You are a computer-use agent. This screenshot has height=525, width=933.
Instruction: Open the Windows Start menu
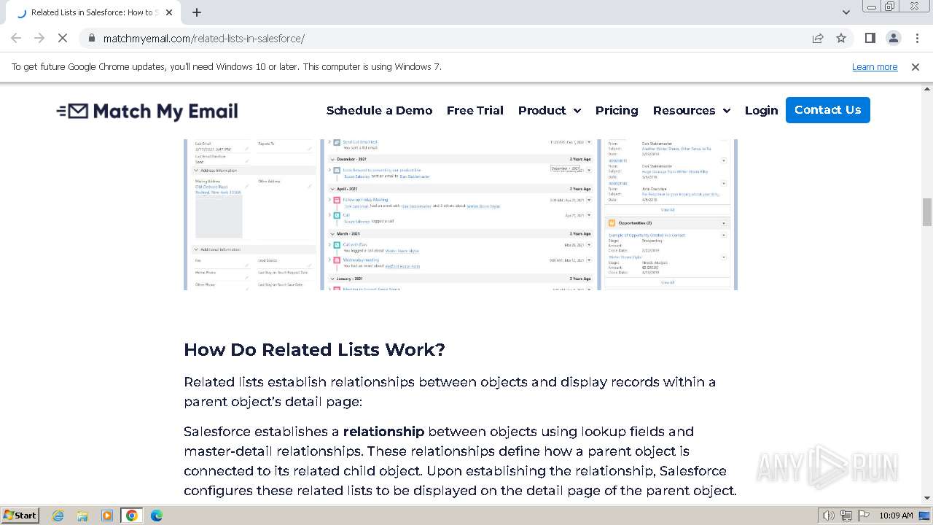pos(20,515)
